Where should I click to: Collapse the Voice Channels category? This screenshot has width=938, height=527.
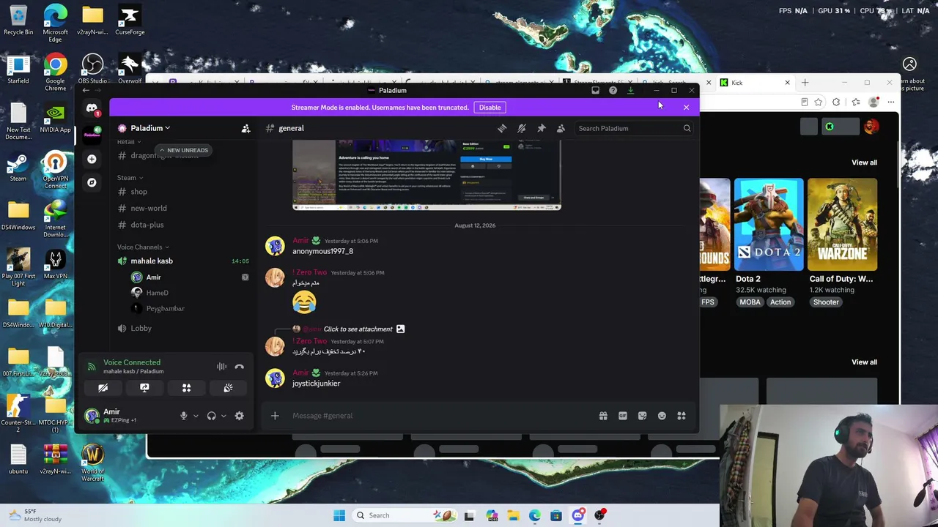143,247
